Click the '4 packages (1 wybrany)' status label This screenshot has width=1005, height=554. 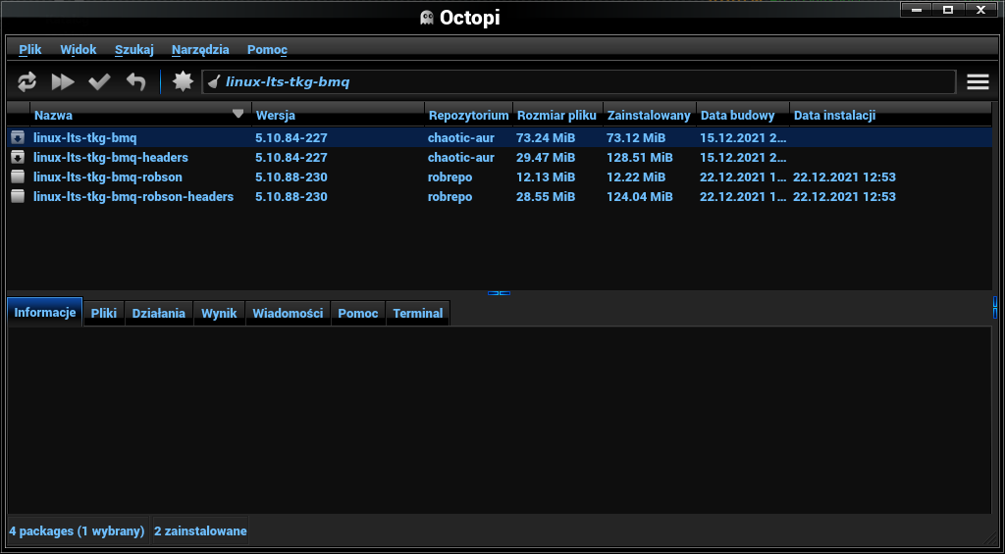tap(77, 530)
